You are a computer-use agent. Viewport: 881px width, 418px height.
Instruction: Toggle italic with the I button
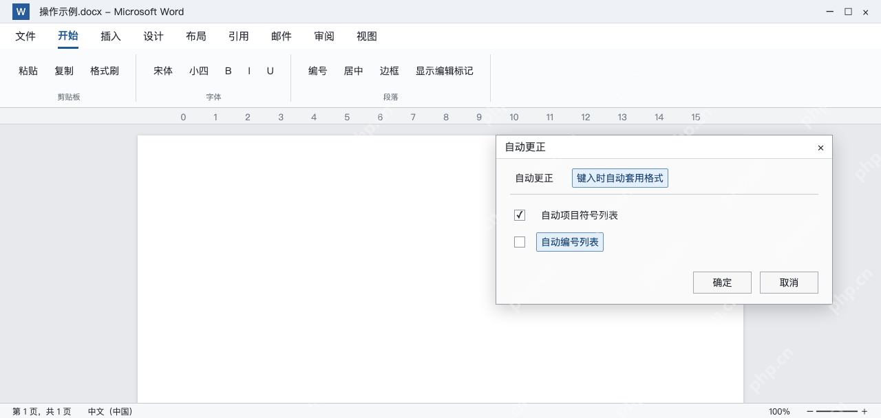click(x=249, y=71)
